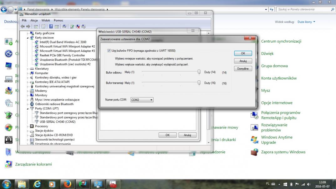This screenshot has width=336, height=189.
Task: Open the Akcja menu
Action: 34,20
